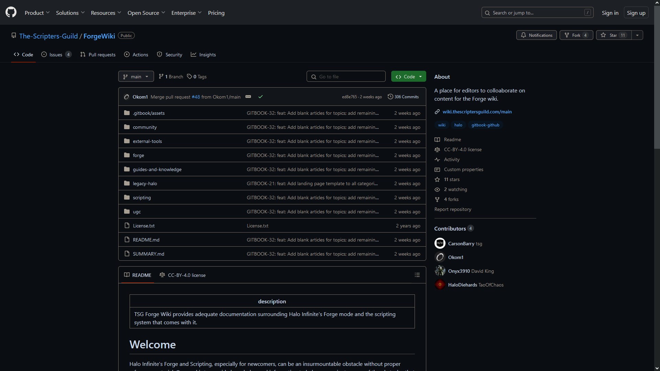
Task: View the 1 Branch list
Action: (x=171, y=77)
